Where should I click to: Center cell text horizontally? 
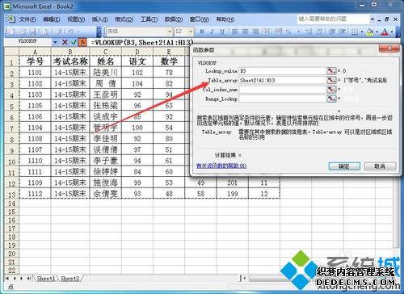[246, 31]
